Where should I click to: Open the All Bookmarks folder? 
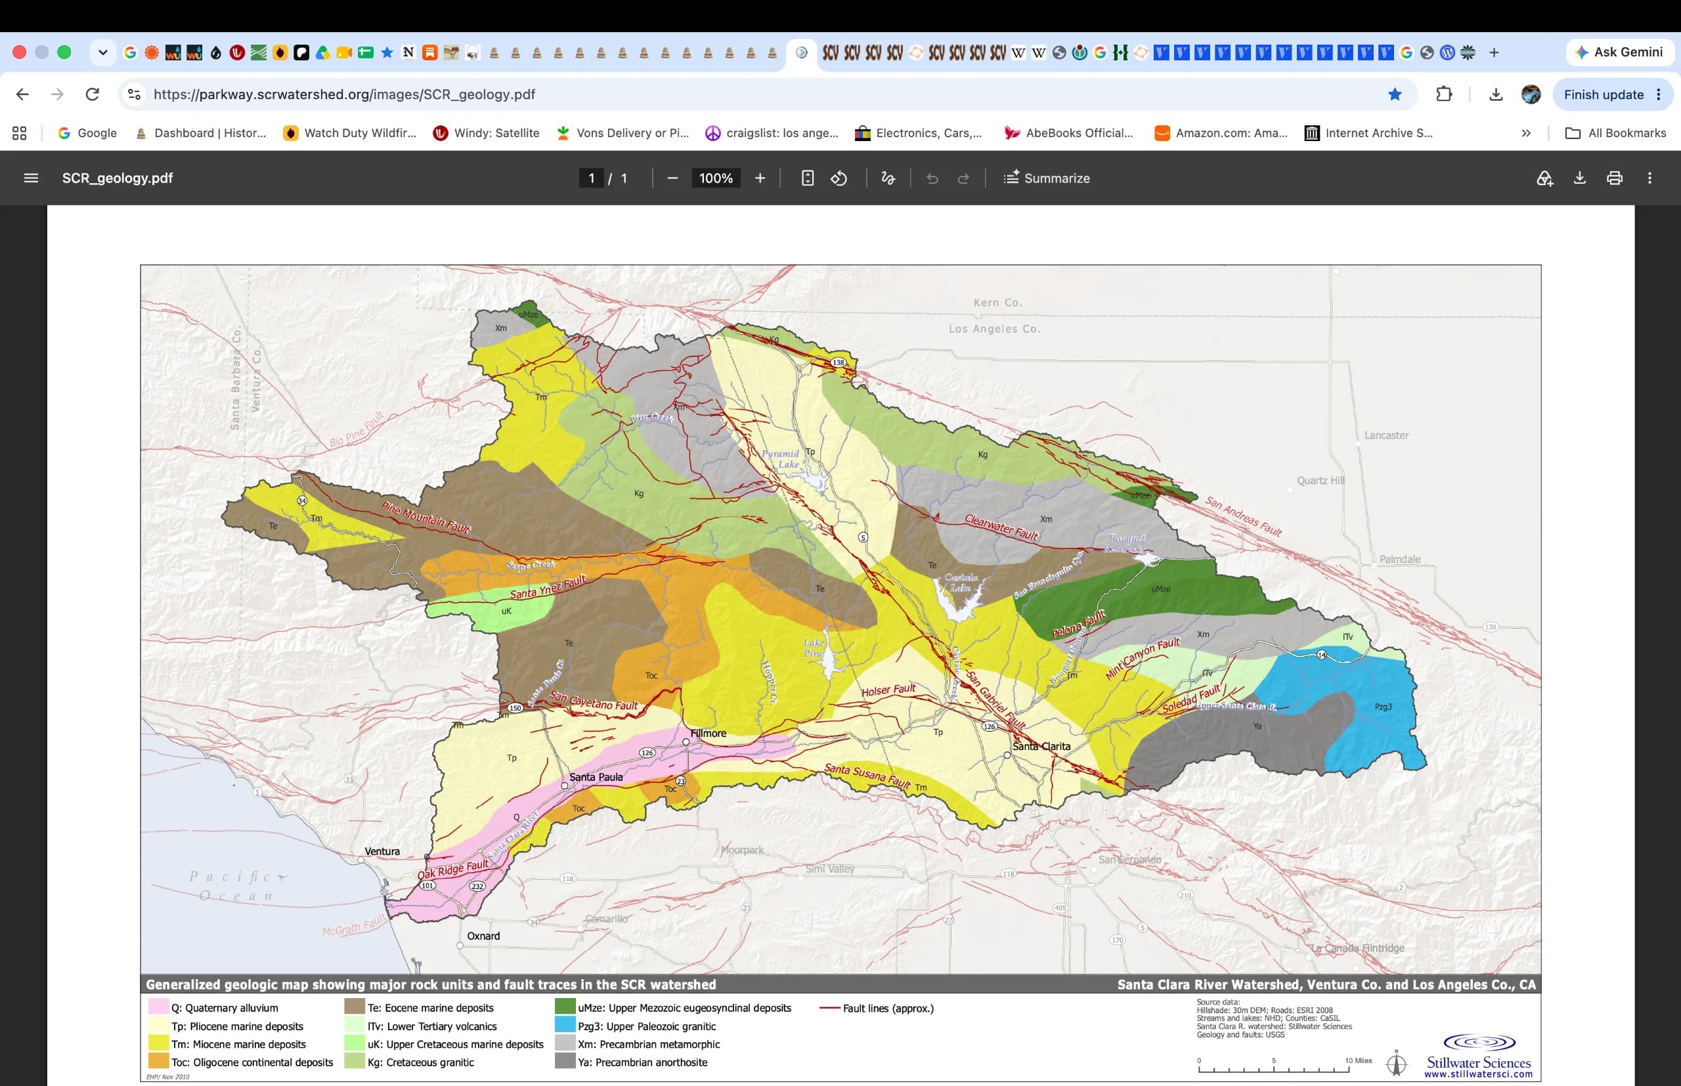[1615, 133]
